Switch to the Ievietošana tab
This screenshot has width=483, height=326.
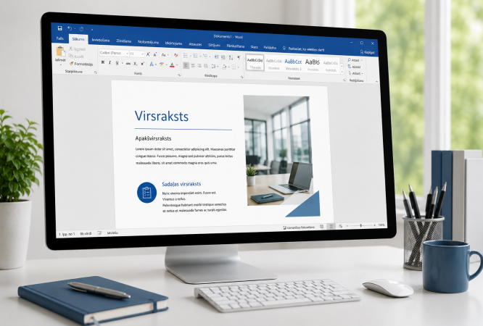pos(100,40)
